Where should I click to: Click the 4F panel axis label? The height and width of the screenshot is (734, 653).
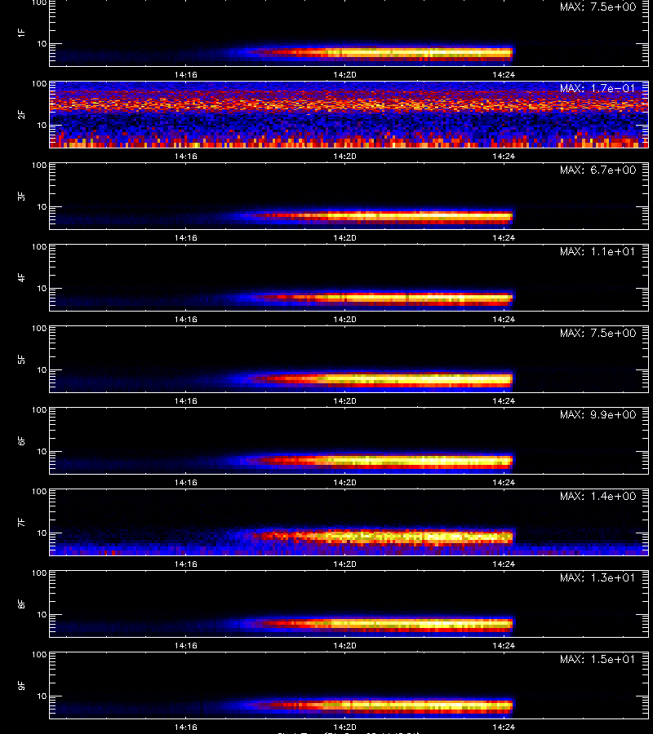21,277
